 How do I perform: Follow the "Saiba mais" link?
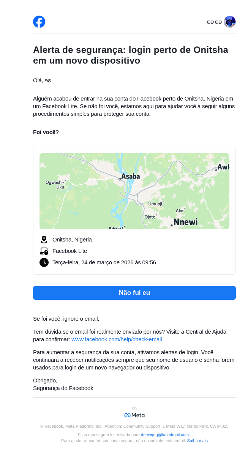[x=197, y=441]
